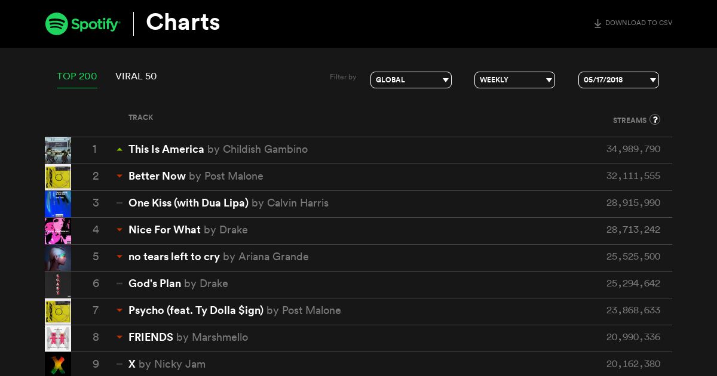Click the Psycho album cover thumbnail
Screen dimensions: 717x376
click(58, 312)
